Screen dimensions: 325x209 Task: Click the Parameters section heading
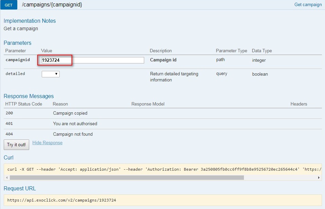[x=17, y=43]
